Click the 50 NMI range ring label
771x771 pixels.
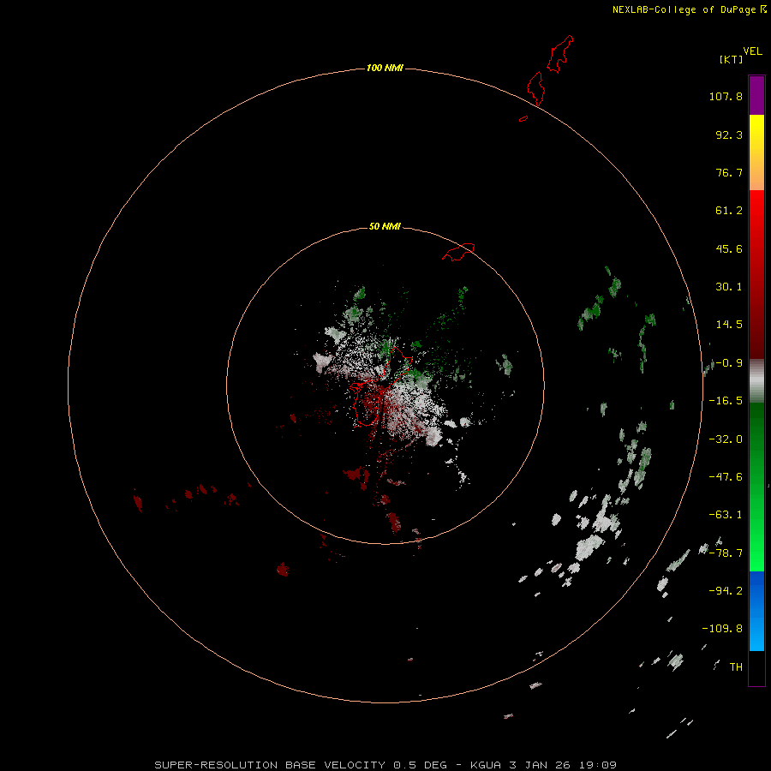click(385, 226)
